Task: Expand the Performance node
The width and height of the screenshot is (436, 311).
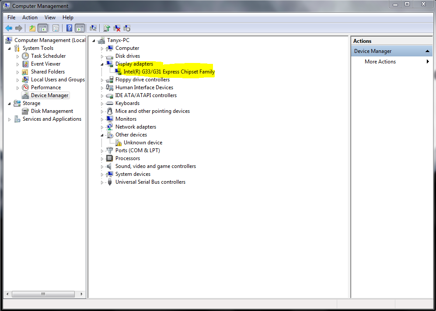Action: tap(17, 87)
